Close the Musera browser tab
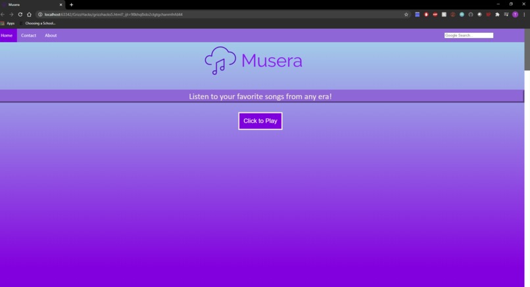This screenshot has width=530, height=287. (61, 5)
